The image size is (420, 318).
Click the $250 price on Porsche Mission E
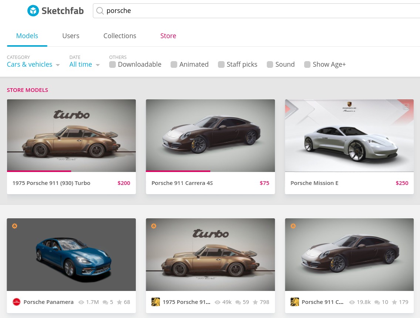(402, 183)
